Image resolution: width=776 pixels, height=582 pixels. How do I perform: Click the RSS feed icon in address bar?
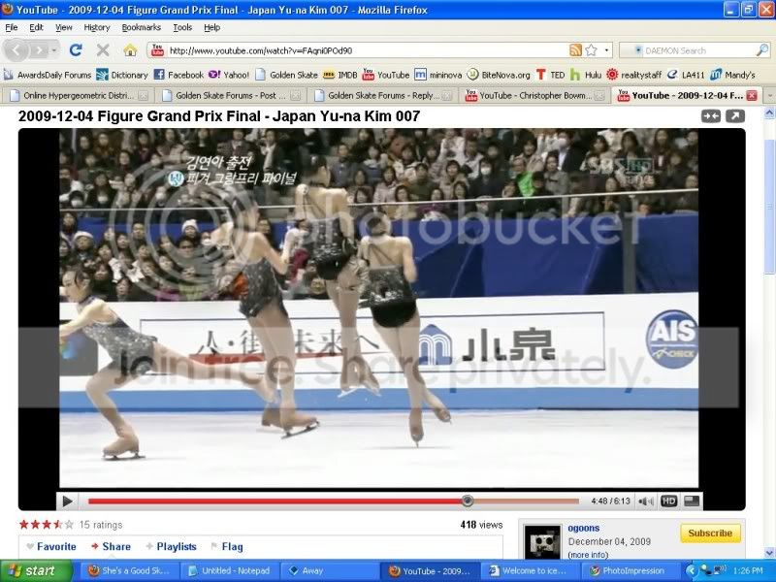575,50
